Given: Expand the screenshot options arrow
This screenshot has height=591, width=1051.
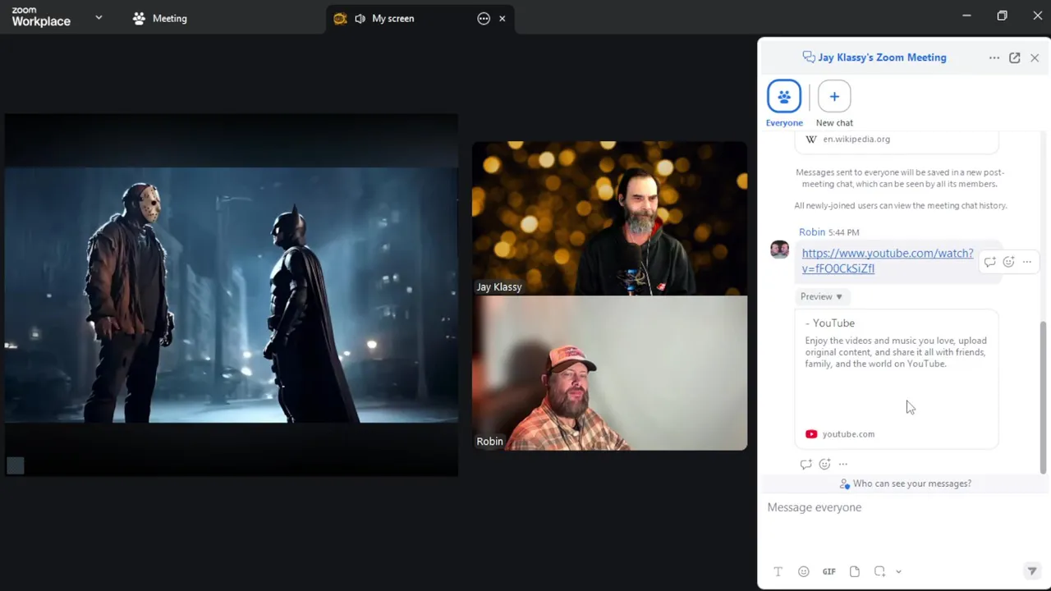Looking at the screenshot, I should click(x=898, y=572).
